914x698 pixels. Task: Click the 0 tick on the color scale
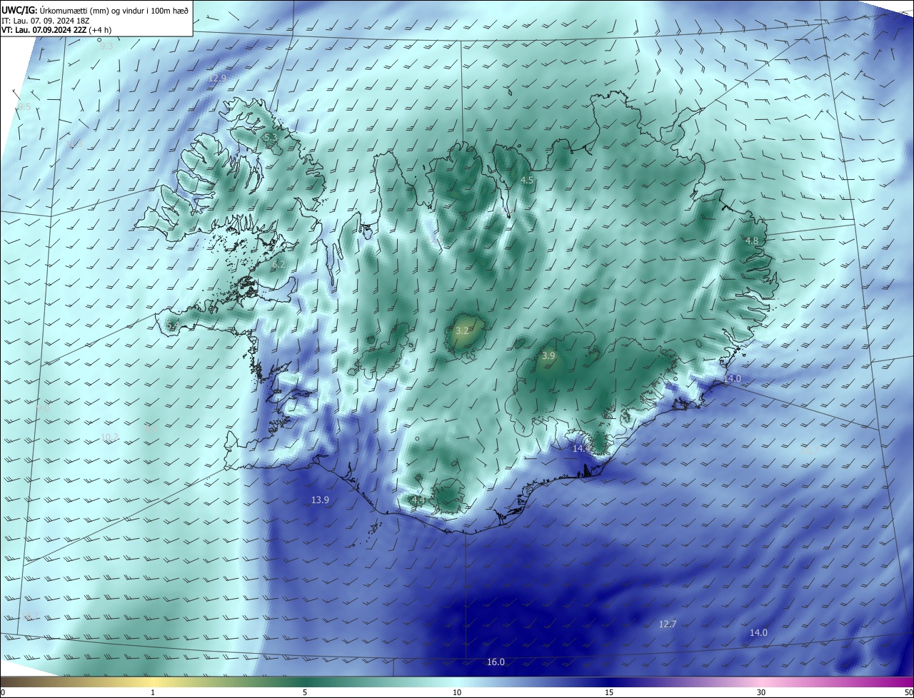click(x=2, y=692)
